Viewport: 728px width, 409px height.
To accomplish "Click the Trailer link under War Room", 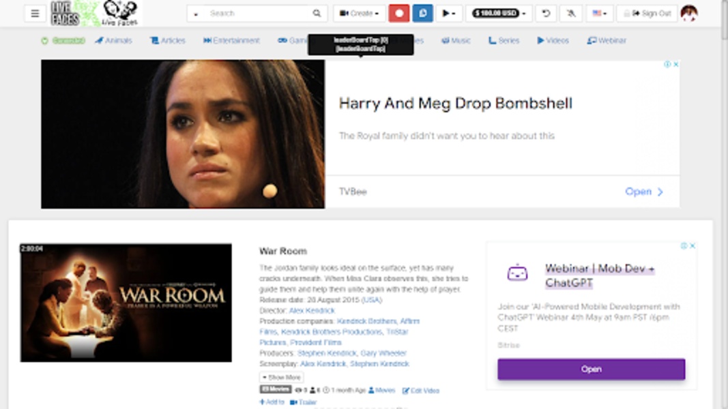I will (x=303, y=402).
